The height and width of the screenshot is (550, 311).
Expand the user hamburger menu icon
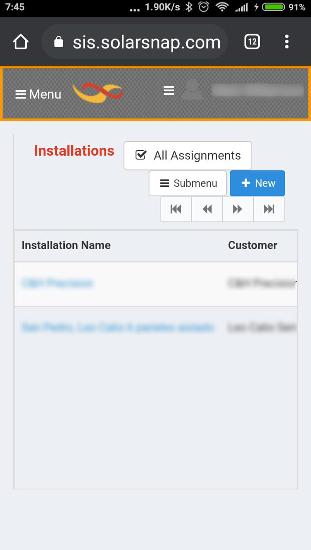click(x=169, y=90)
